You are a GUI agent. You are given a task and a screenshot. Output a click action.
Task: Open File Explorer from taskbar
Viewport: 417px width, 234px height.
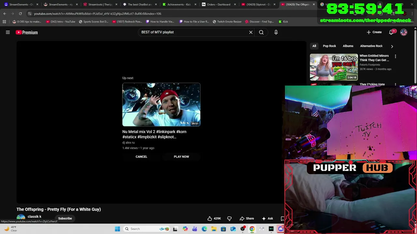(214, 229)
